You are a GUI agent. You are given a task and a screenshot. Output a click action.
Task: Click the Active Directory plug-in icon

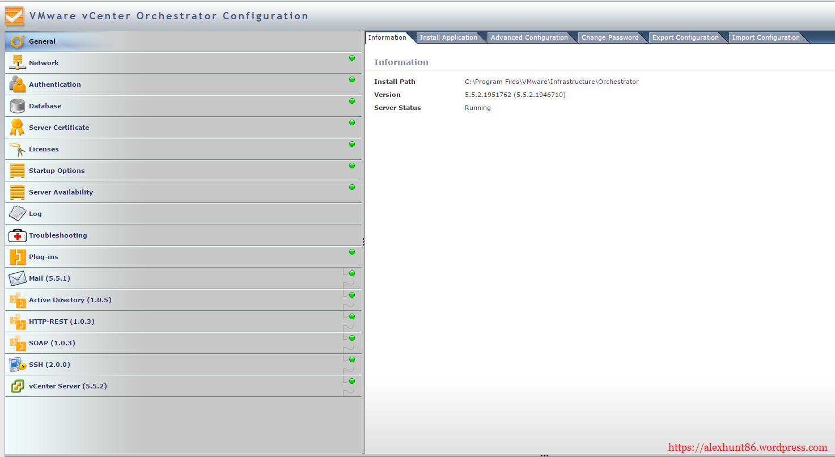[18, 300]
